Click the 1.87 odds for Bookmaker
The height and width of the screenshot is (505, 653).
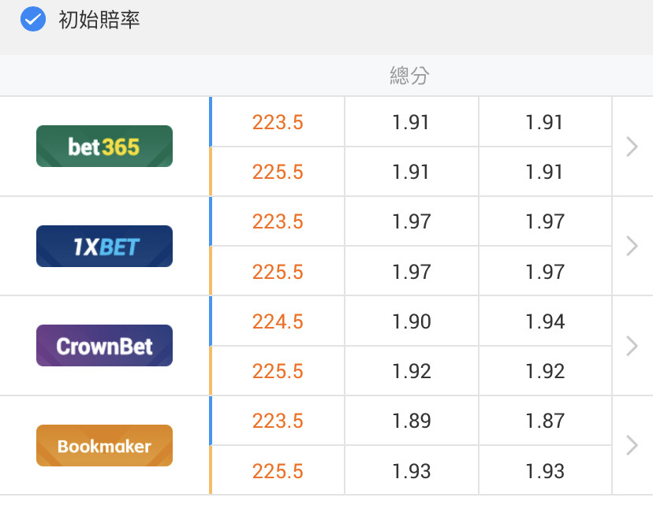pos(545,421)
